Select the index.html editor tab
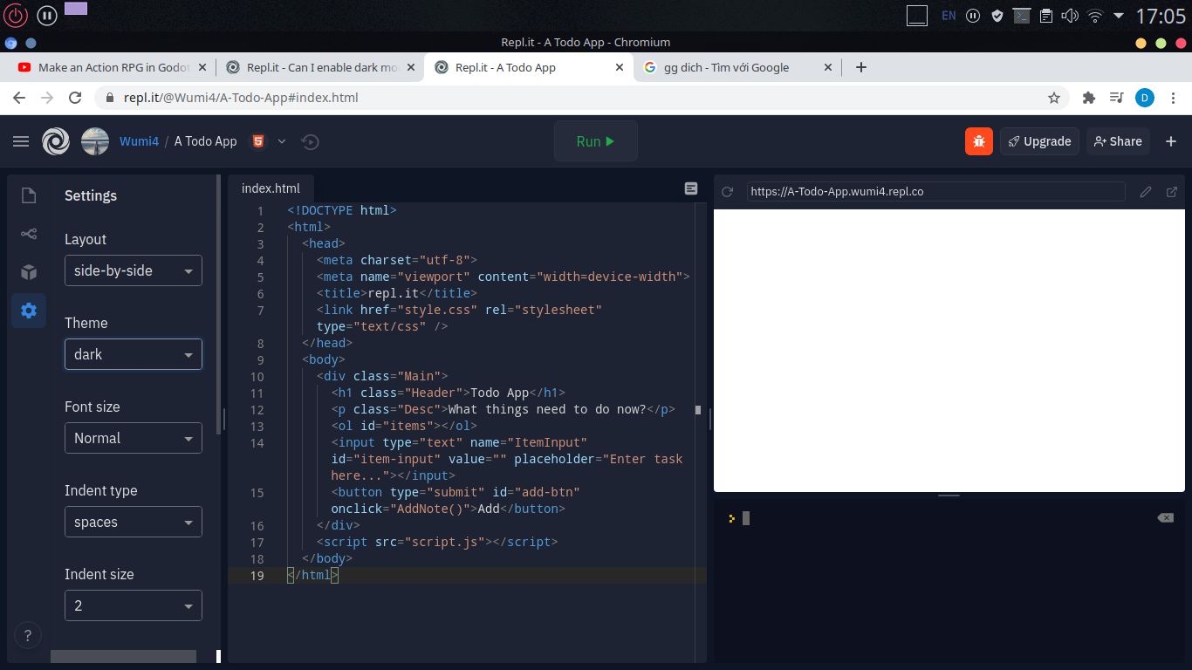The height and width of the screenshot is (670, 1192). [x=271, y=188]
